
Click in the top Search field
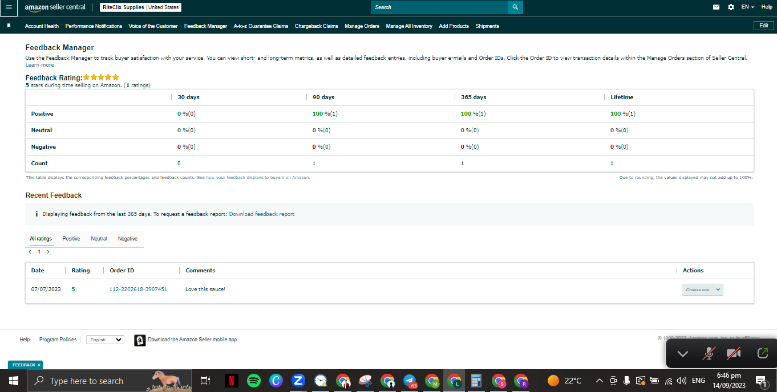pyautogui.click(x=439, y=7)
